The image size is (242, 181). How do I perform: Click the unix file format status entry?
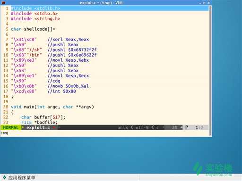click(122, 127)
